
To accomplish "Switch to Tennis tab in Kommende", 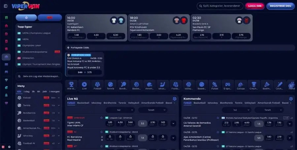I will tap(239, 103).
